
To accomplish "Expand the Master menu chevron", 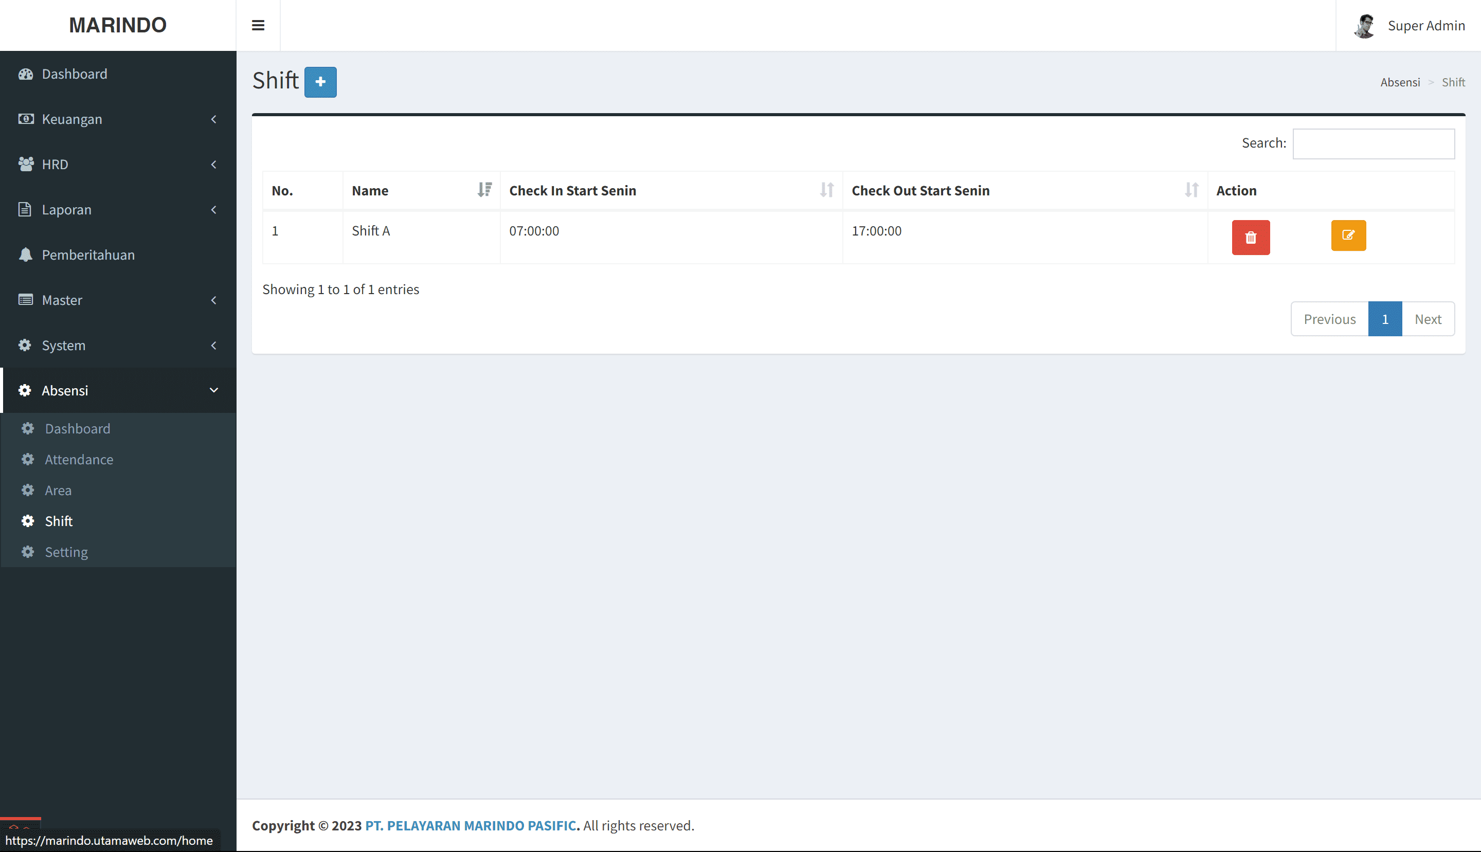I will click(213, 300).
